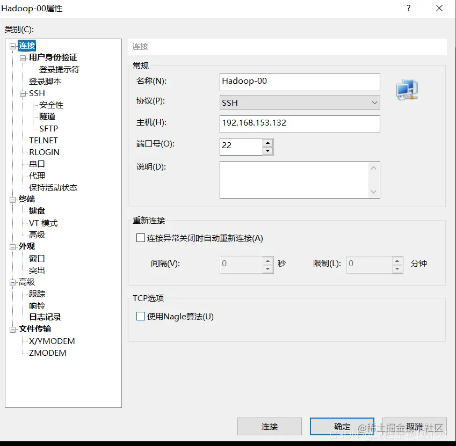
Task: Click the 连接 button
Action: tap(269, 426)
